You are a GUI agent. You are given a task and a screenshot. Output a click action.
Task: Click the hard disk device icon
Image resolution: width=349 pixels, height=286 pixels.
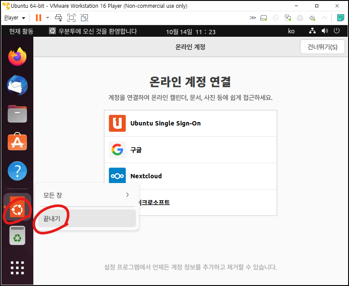coord(264,18)
